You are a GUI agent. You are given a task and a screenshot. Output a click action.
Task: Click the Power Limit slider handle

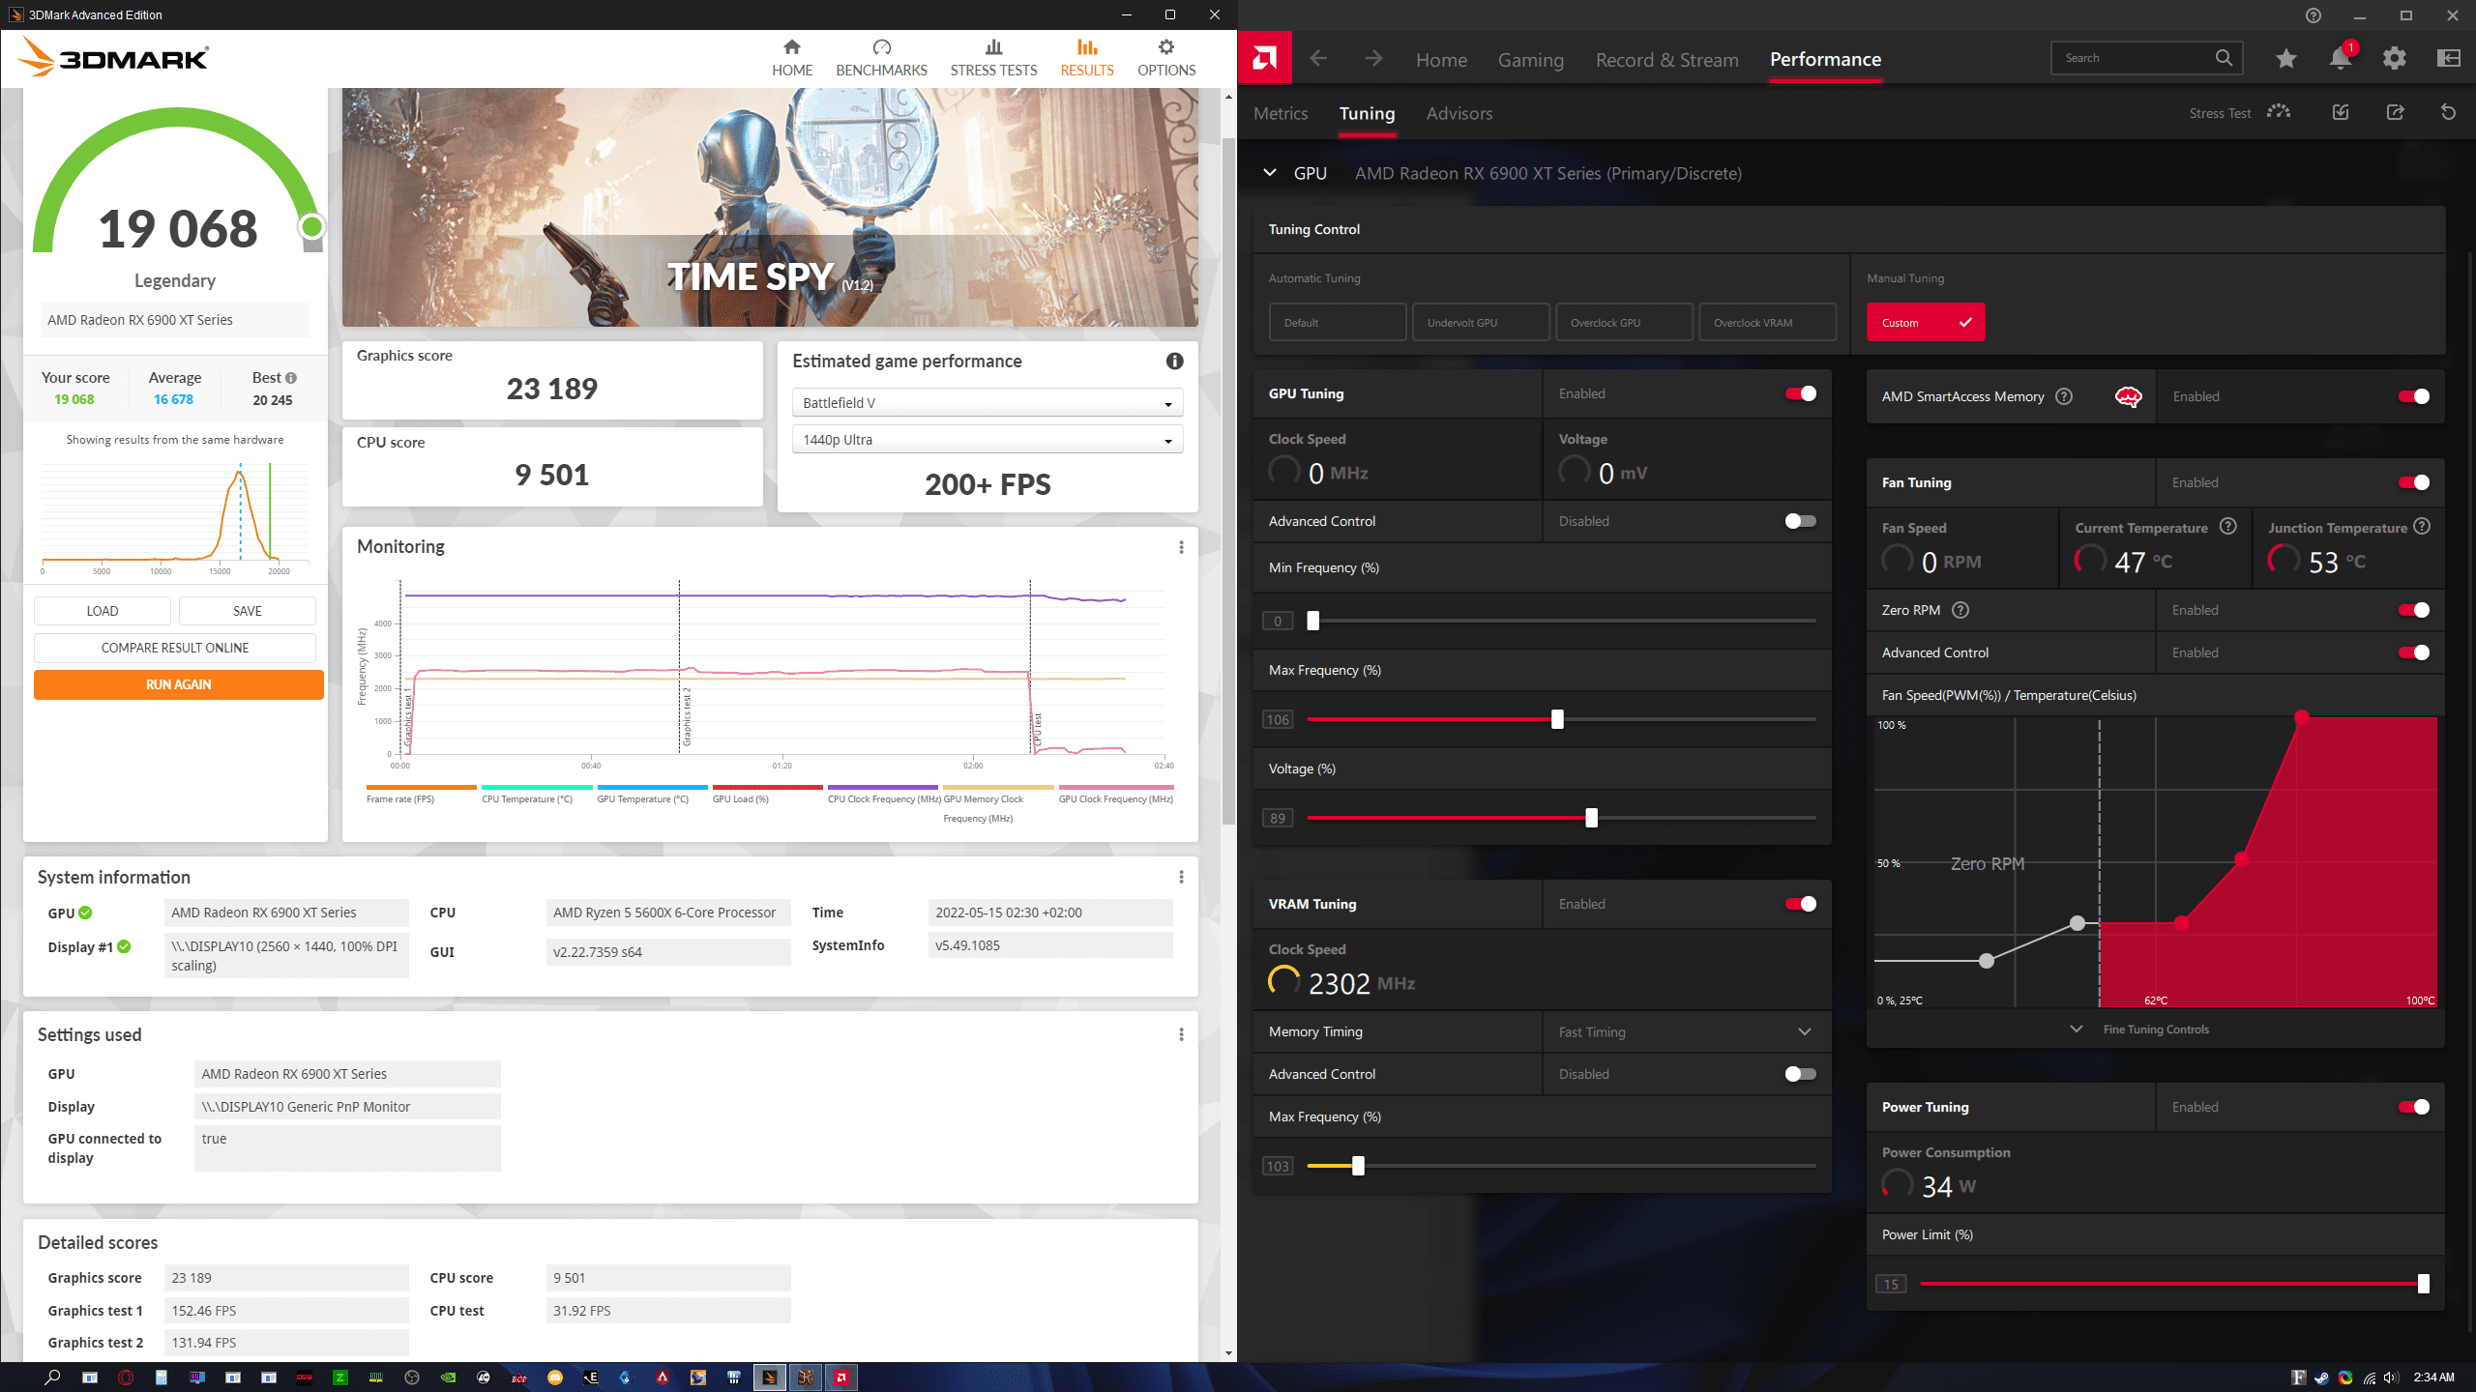tap(2423, 1284)
